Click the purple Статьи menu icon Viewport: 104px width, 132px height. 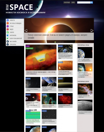pos(8,26)
